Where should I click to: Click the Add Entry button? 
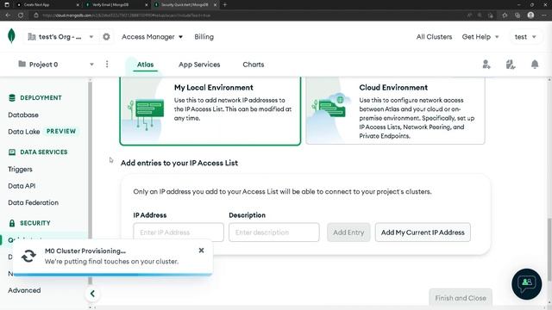click(x=348, y=232)
